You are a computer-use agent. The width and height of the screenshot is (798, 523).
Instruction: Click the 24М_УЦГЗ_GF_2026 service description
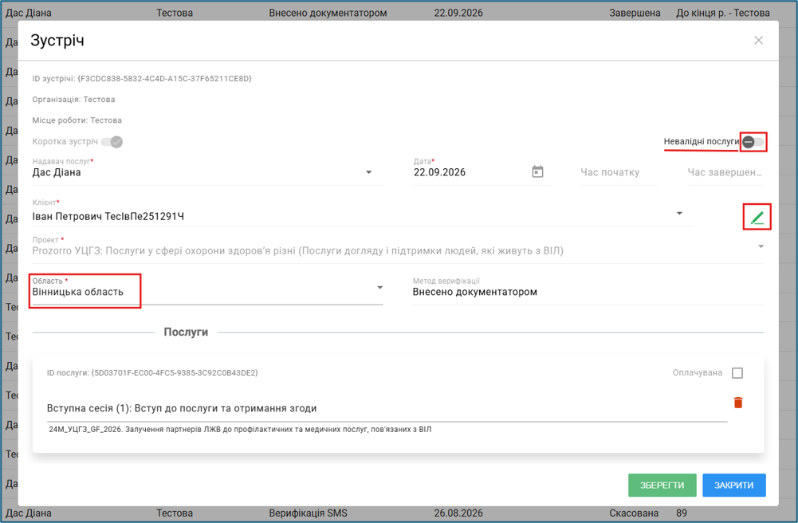pyautogui.click(x=240, y=430)
